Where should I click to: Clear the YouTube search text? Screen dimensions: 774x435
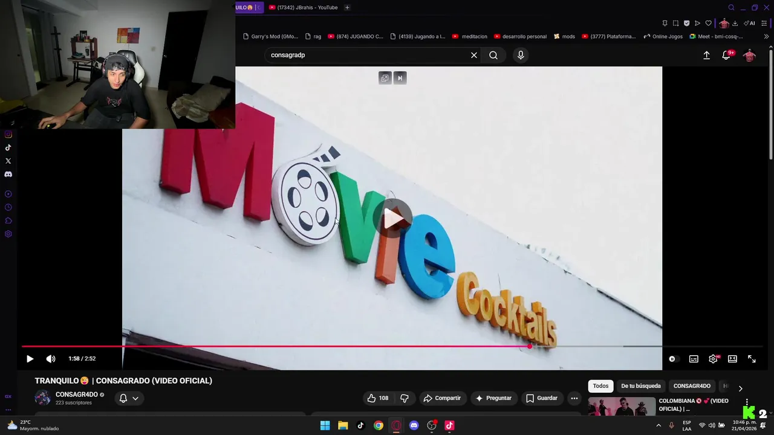click(474, 55)
